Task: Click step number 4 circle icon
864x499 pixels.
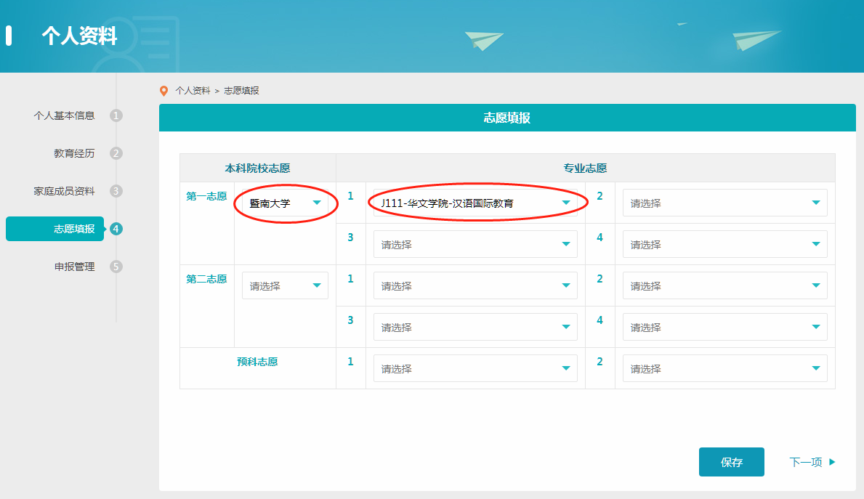Action: tap(116, 229)
